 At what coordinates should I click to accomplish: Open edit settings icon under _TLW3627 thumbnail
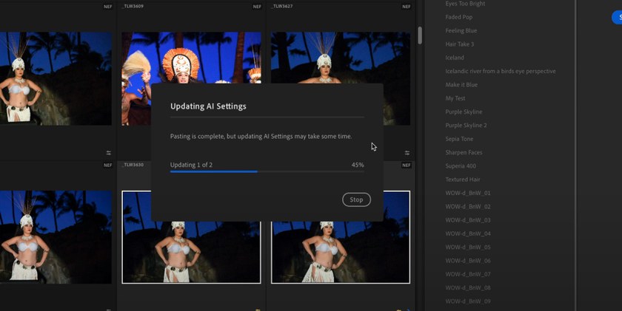pyautogui.click(x=407, y=153)
